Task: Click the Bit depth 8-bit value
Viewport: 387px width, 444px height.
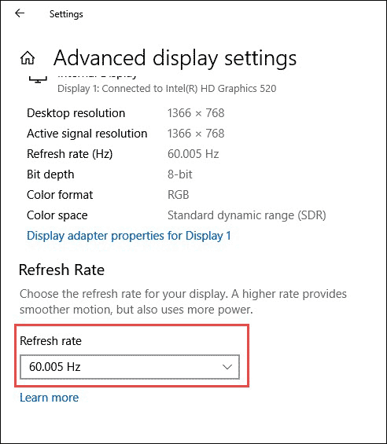Action: [x=180, y=174]
